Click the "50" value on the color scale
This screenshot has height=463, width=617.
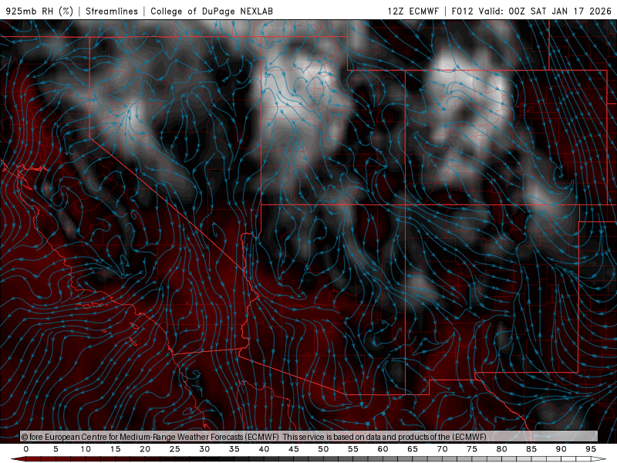pos(323,449)
